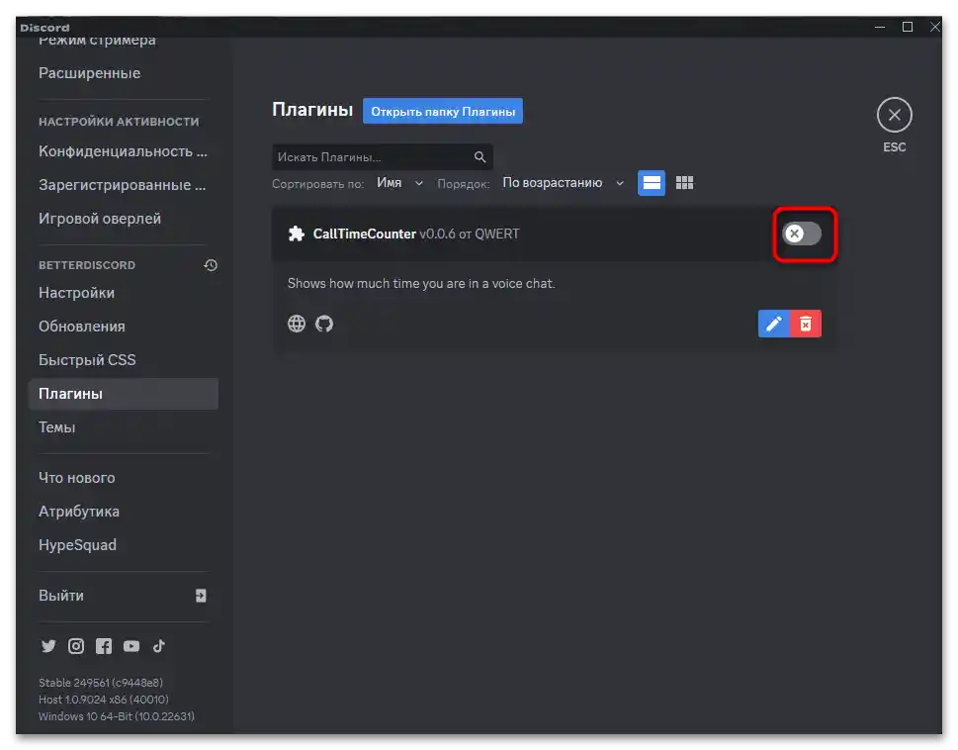958x750 pixels.
Task: Open Discord's Twitter page icon
Action: pos(48,646)
